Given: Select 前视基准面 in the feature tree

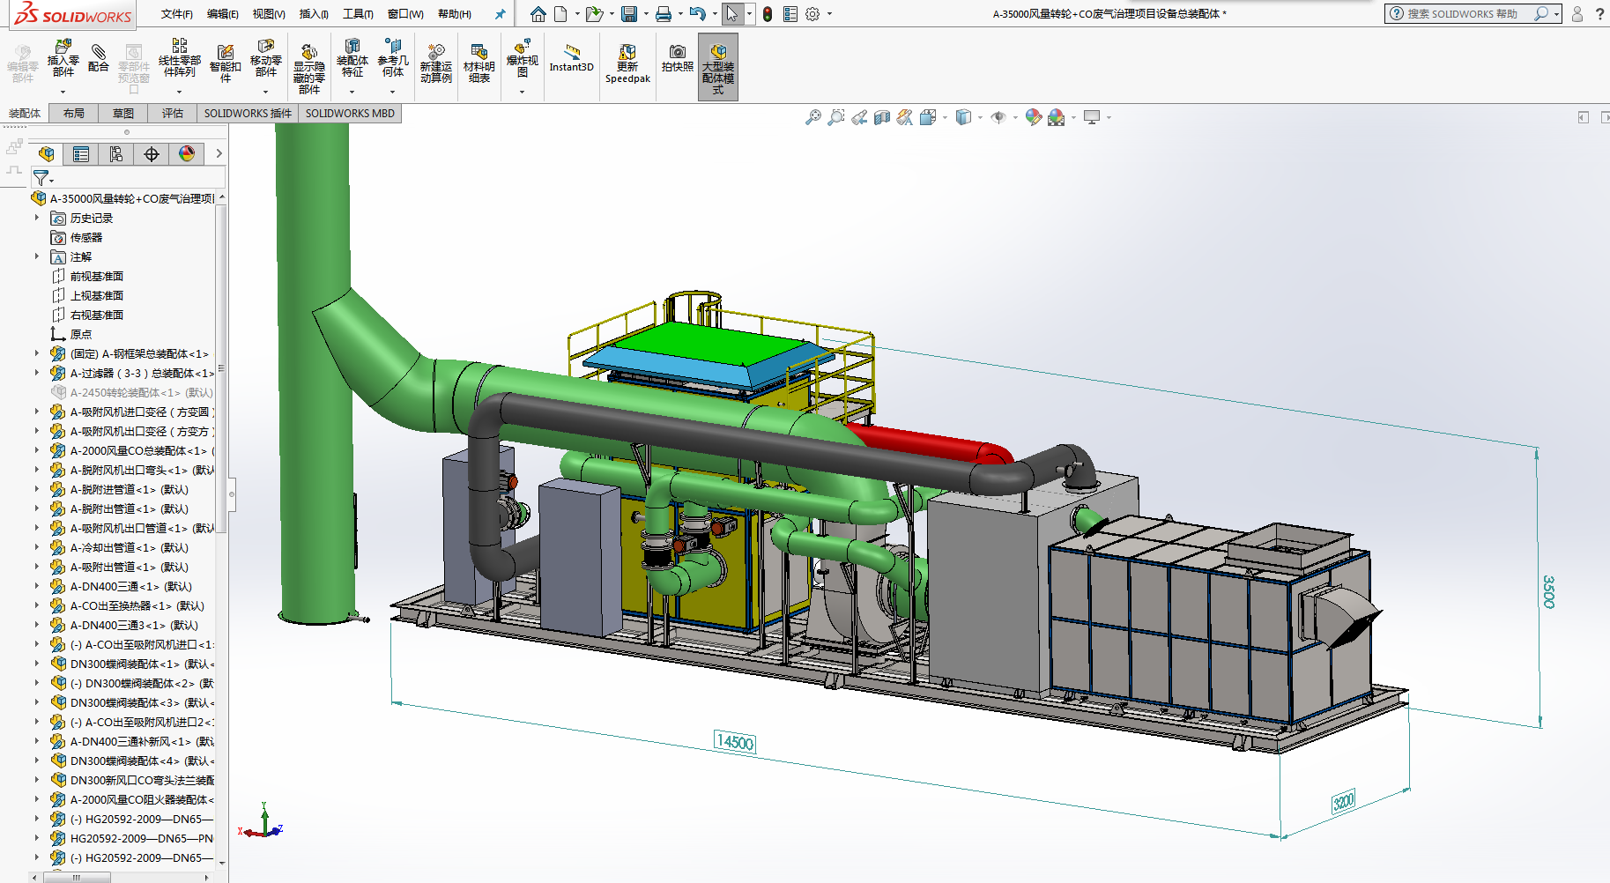Looking at the screenshot, I should (x=96, y=276).
